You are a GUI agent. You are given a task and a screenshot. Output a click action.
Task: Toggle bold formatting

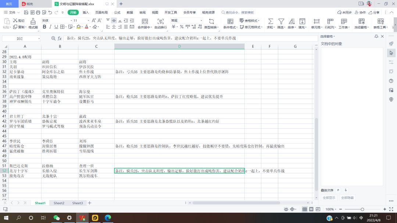point(44,27)
